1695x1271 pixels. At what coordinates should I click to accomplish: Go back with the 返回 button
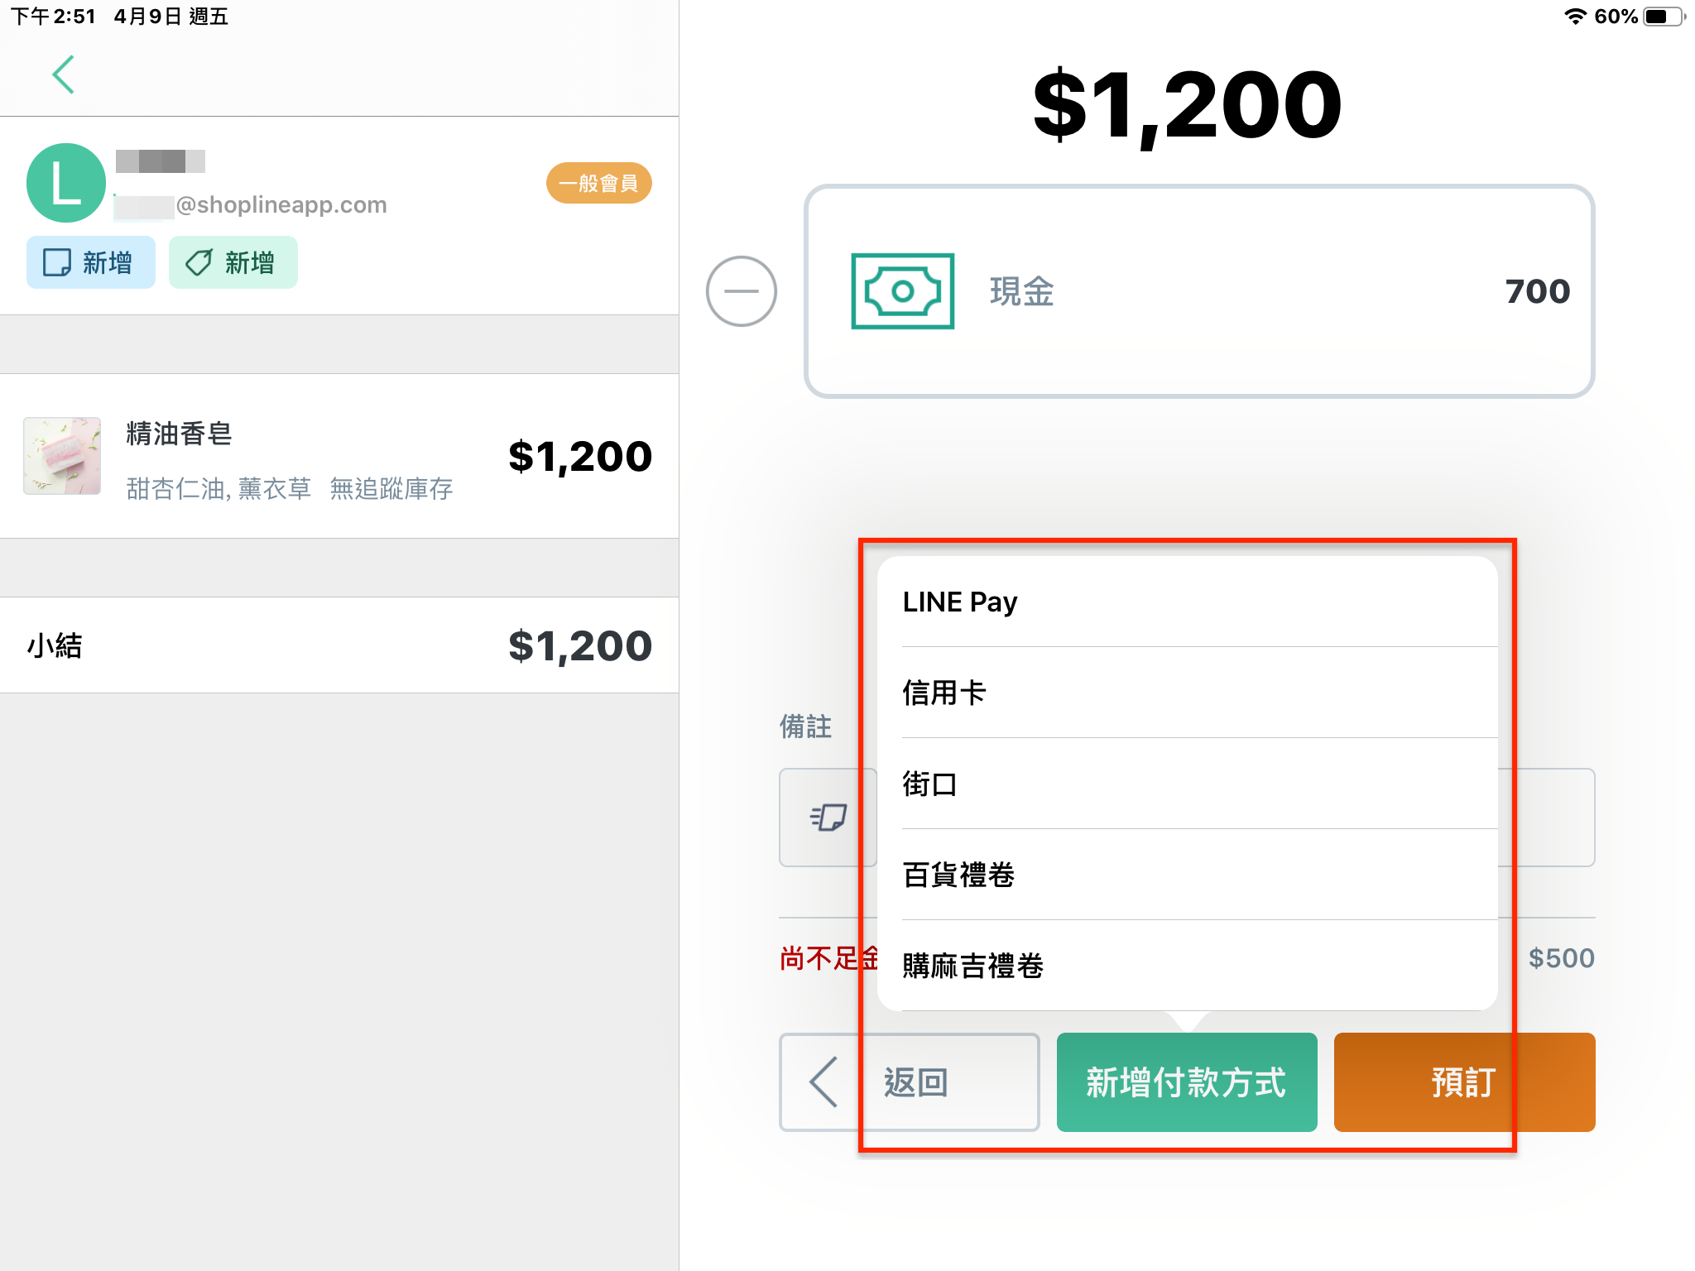pyautogui.click(x=909, y=1082)
